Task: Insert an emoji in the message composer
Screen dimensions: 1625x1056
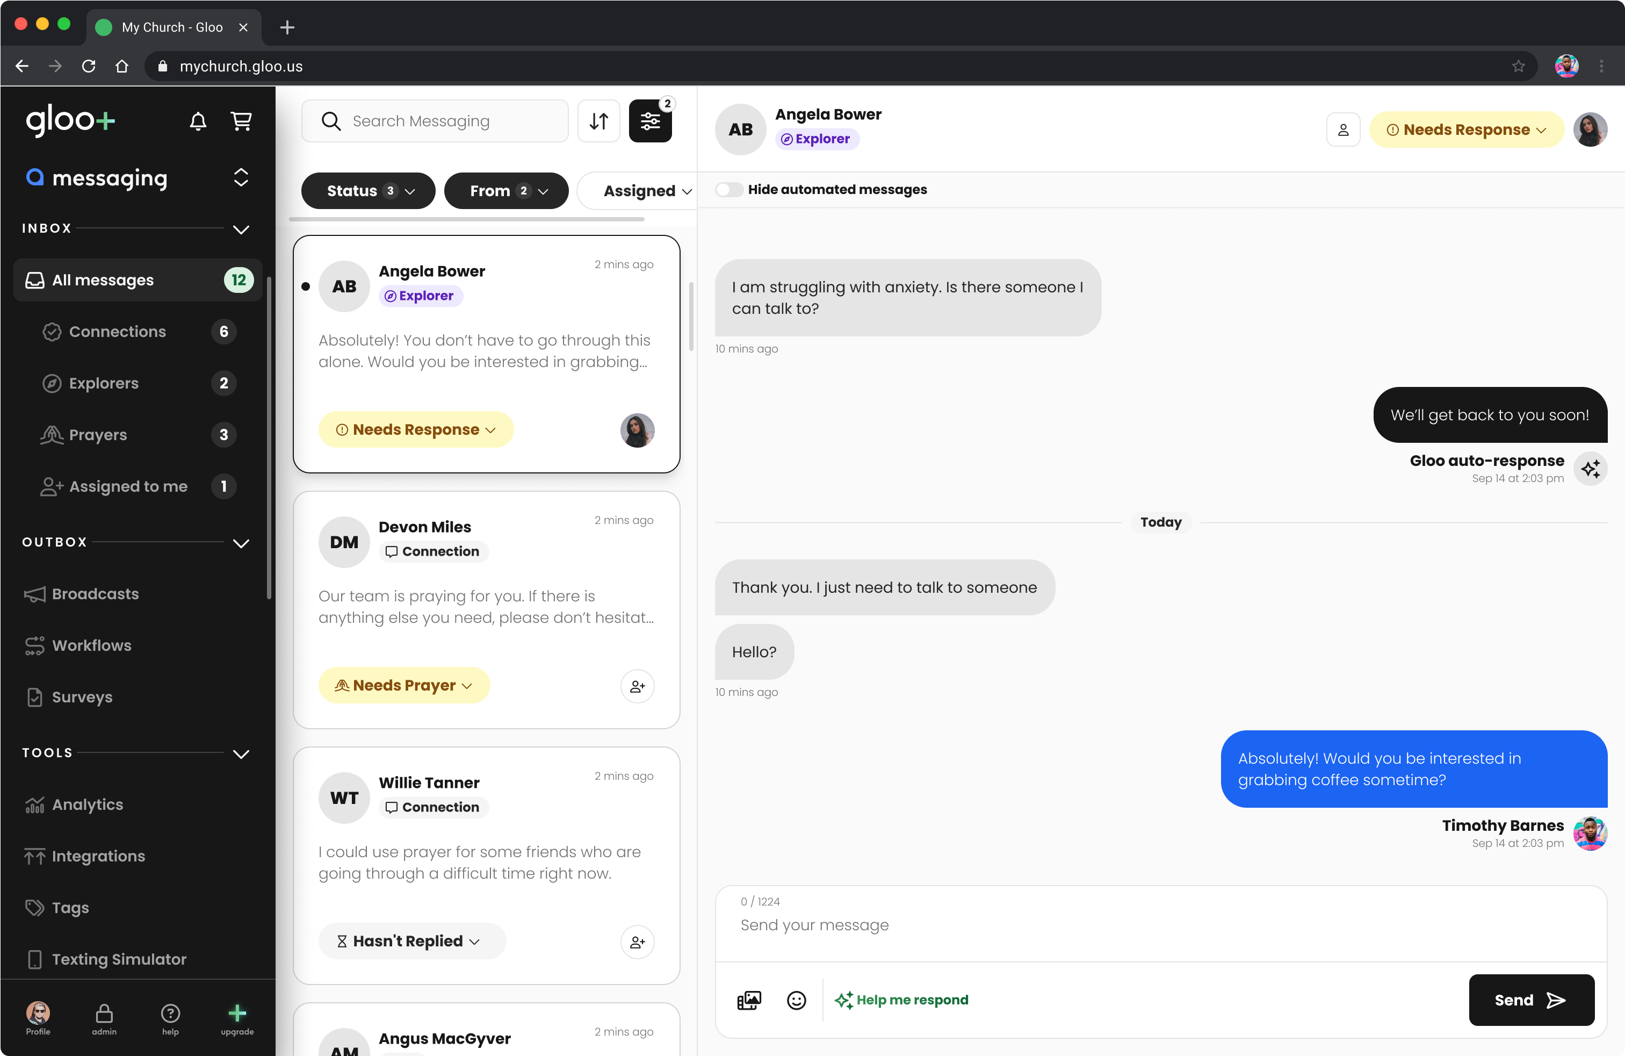Action: pyautogui.click(x=796, y=1000)
